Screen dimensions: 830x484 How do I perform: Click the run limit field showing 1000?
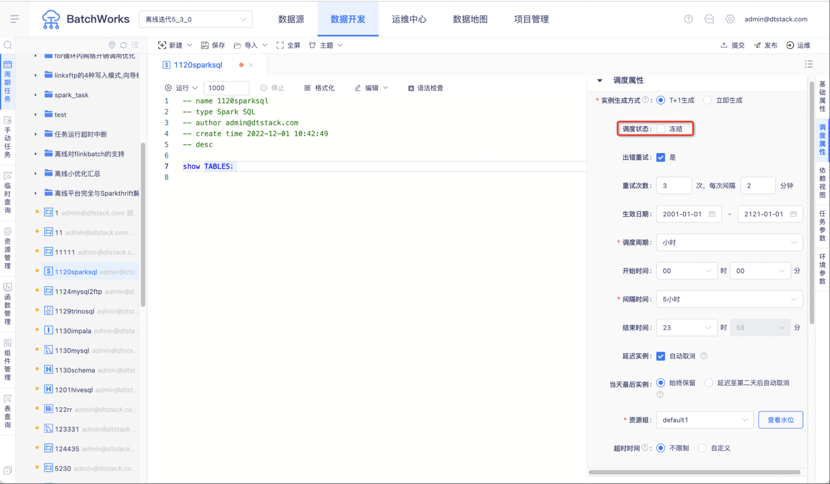point(226,88)
